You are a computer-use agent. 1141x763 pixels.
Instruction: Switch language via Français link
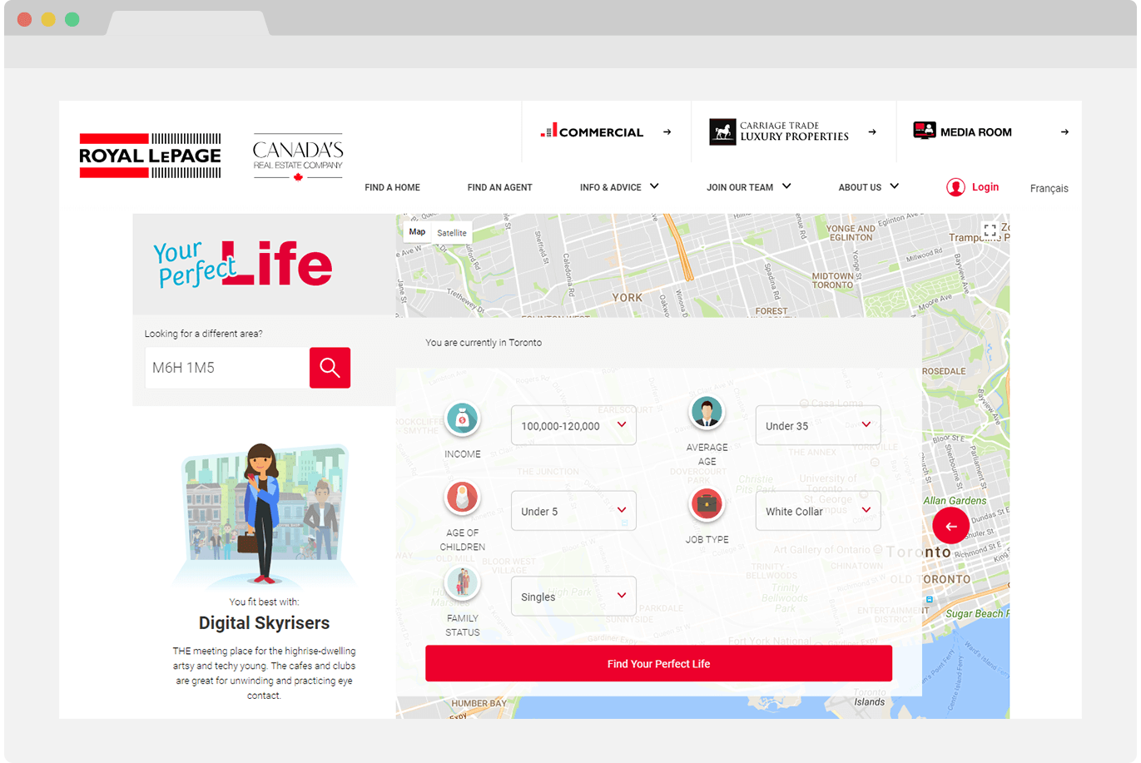point(1049,188)
